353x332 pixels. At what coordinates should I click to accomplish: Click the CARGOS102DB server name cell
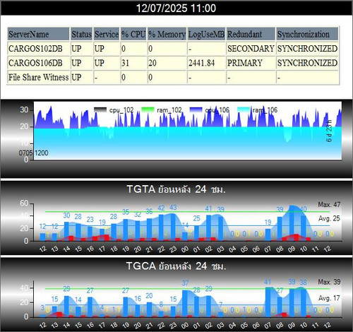pos(39,49)
